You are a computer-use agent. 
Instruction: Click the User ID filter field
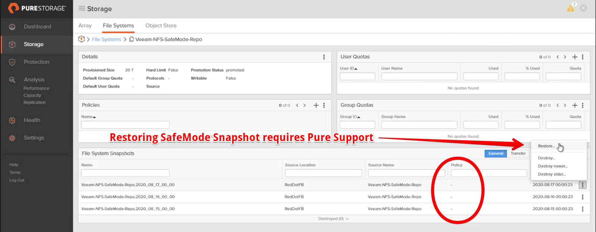click(358, 76)
